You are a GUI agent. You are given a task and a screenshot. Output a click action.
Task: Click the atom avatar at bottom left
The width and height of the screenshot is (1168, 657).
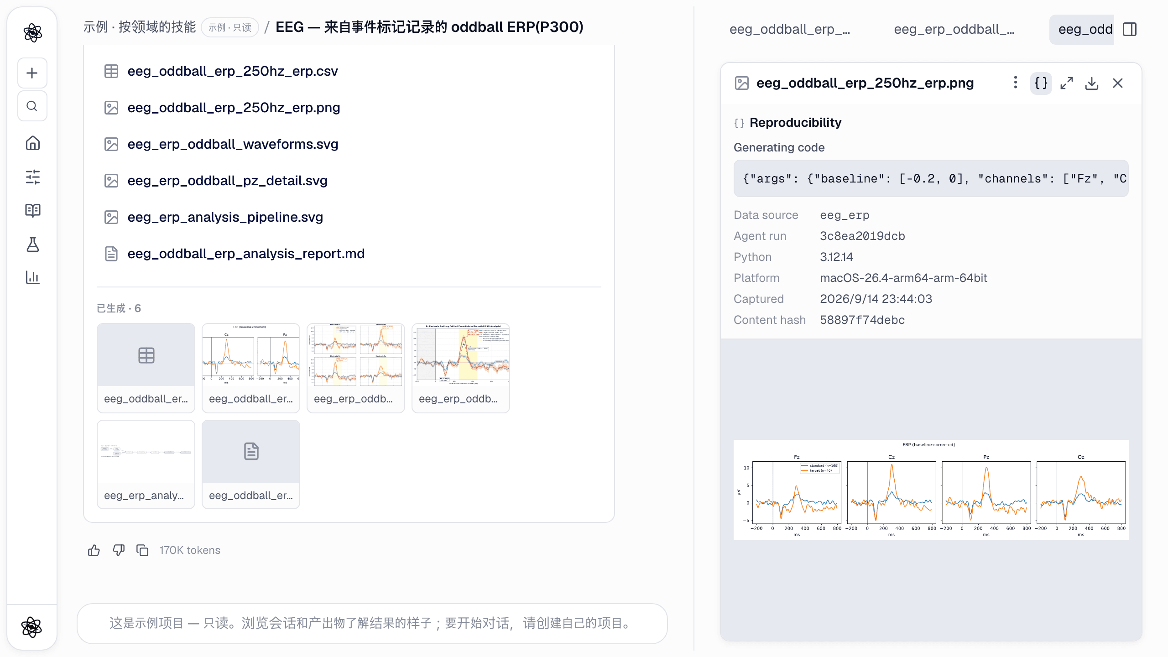(31, 627)
